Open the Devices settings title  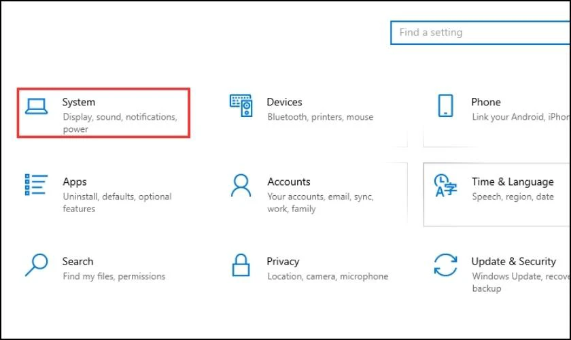coord(284,102)
